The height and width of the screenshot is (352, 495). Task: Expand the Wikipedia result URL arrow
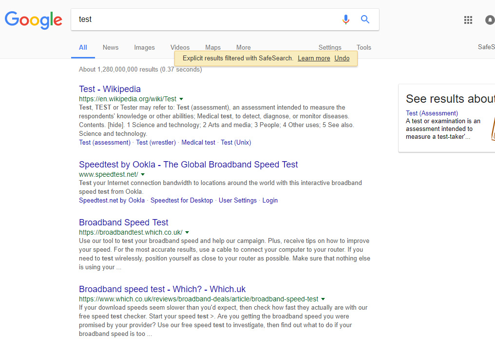[x=181, y=99]
